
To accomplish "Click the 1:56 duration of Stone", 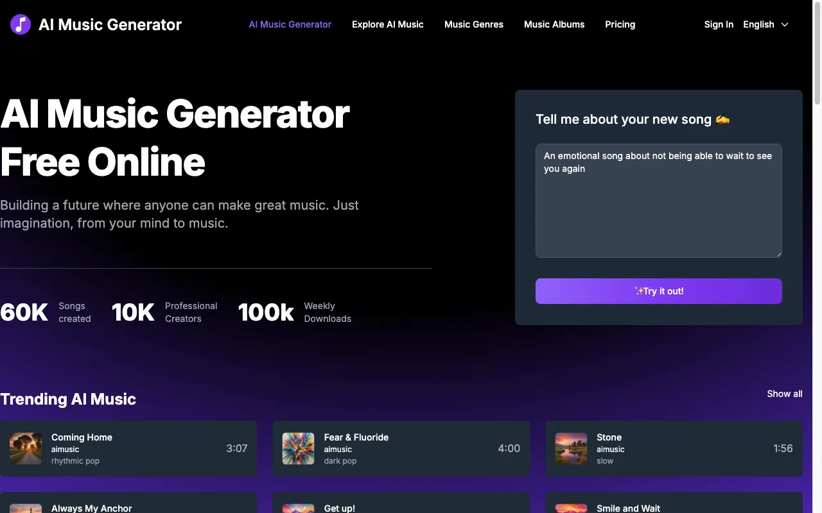I will tap(783, 448).
